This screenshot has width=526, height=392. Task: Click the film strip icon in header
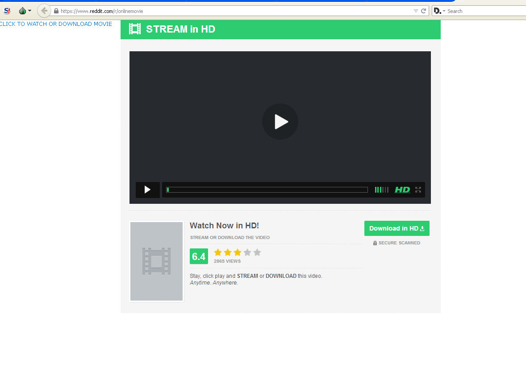(x=135, y=29)
